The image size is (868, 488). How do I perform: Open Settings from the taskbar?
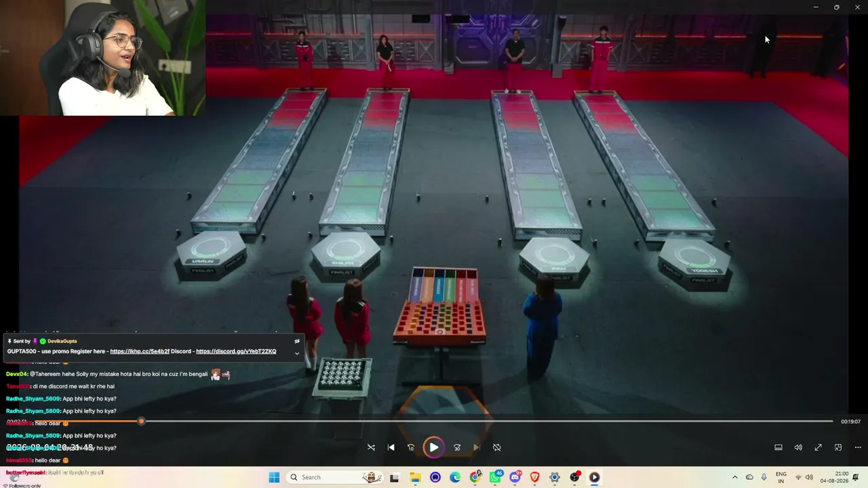click(555, 477)
